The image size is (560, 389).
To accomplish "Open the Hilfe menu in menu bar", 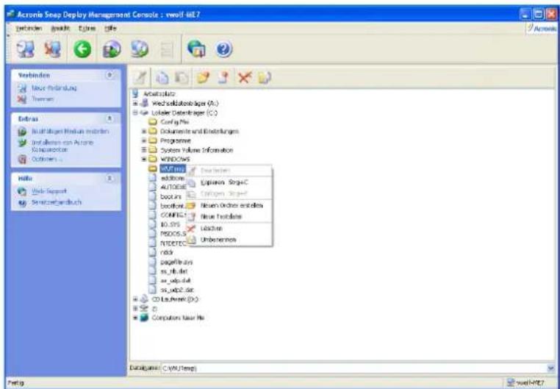I will (110, 28).
